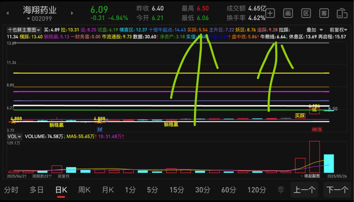Click 市流通股:9.73 indicator value
The height and width of the screenshot is (202, 354).
pyautogui.click(x=117, y=37)
